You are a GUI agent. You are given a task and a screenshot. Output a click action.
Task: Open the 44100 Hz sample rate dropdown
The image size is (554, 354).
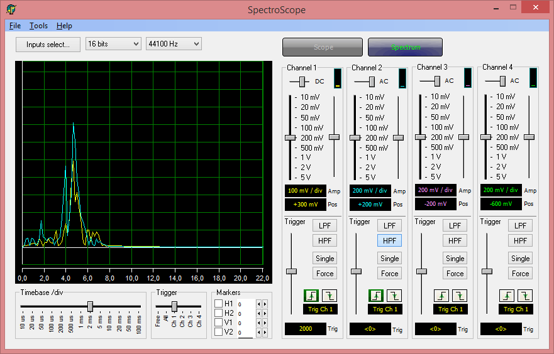[173, 44]
